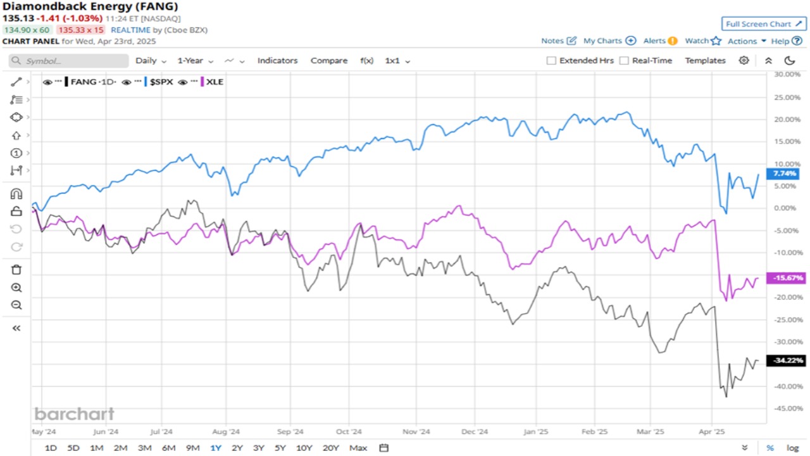Click the magnet snap mode icon
The image size is (810, 456).
[16, 194]
